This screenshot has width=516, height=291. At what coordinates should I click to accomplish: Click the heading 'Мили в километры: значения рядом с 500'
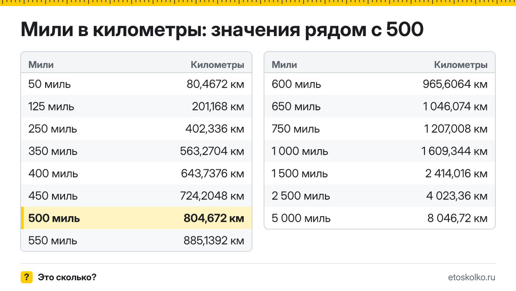pos(222,30)
